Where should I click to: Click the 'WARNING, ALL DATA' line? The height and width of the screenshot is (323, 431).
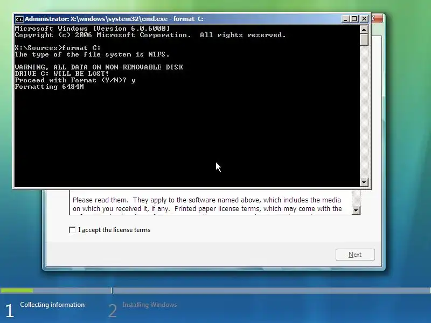99,67
